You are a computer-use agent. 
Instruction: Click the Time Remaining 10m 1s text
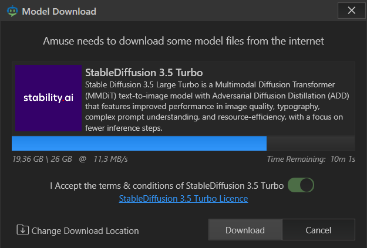(x=311, y=159)
